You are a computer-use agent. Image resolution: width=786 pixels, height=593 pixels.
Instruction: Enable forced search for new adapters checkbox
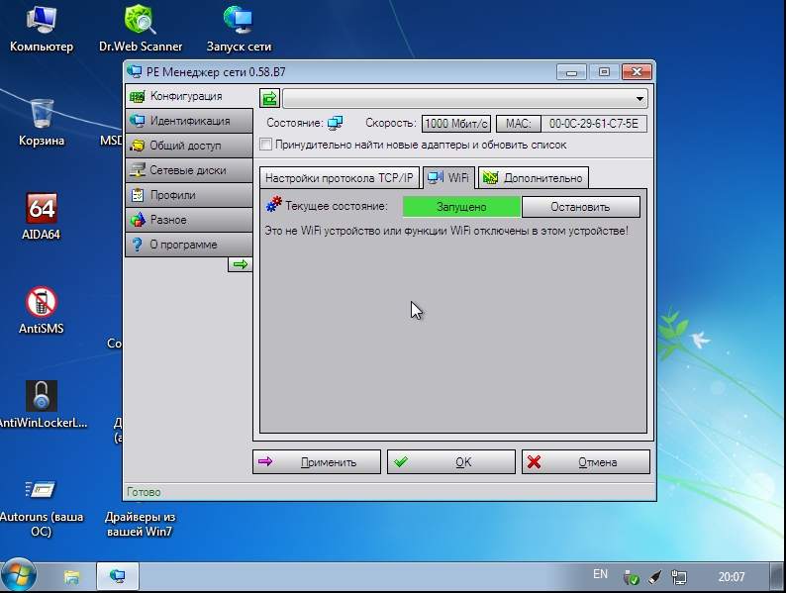265,145
